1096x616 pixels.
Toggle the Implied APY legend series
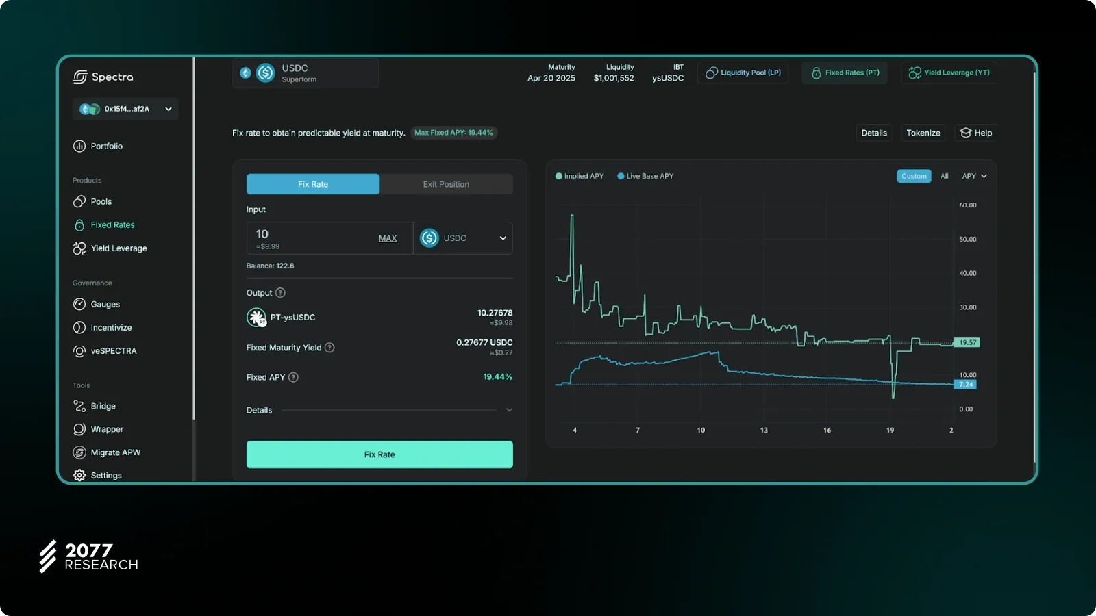(580, 177)
